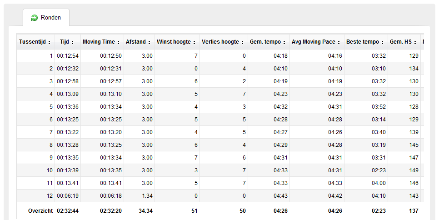Select lap 1 row time 00:12:54
This screenshot has height=220, width=439.
pos(68,56)
